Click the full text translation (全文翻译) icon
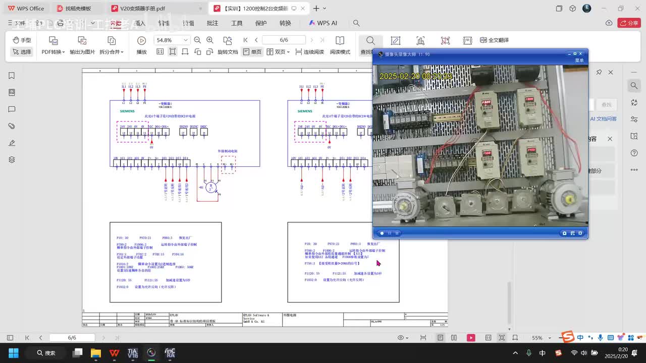646x363 pixels. coord(494,40)
